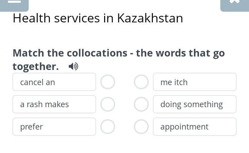Click the 'Match the collocations' instruction text
249x153 pixels.
[70, 53]
